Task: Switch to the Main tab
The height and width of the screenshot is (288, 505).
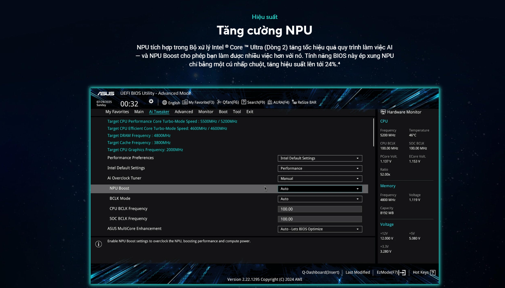Action: [x=139, y=112]
